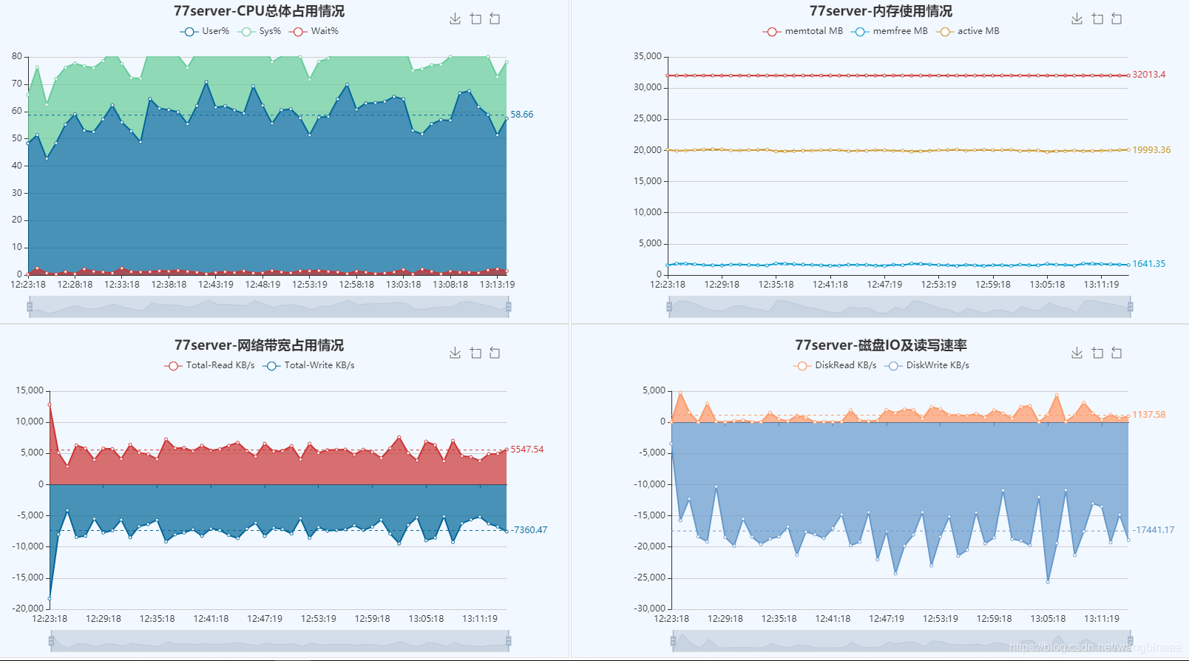Screen dimensions: 1189x661
Task: Click the 58.66 User% average label
Action: point(522,115)
